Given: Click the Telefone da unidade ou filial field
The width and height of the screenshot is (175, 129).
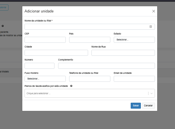Looking at the screenshot, I should tap(90, 79).
